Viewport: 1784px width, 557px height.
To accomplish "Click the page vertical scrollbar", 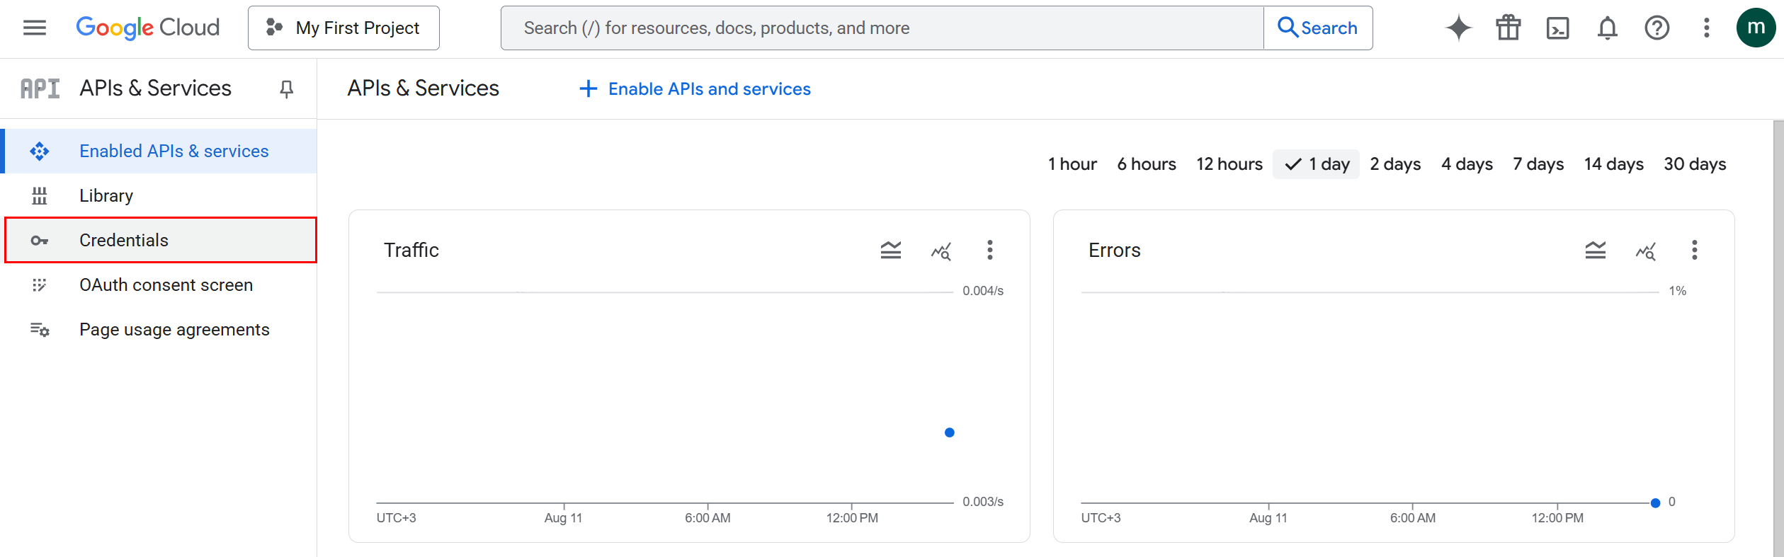I will click(x=1778, y=338).
